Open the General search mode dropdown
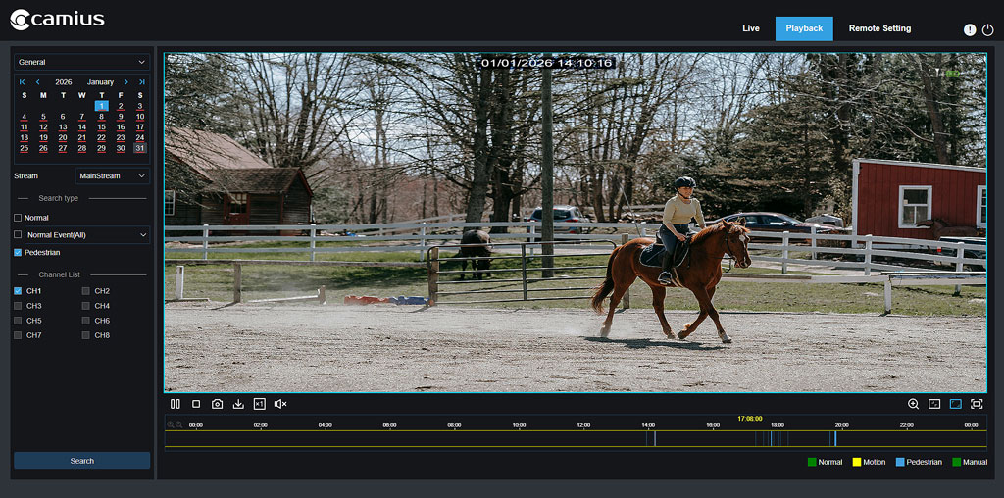The image size is (1004, 498). coord(82,62)
